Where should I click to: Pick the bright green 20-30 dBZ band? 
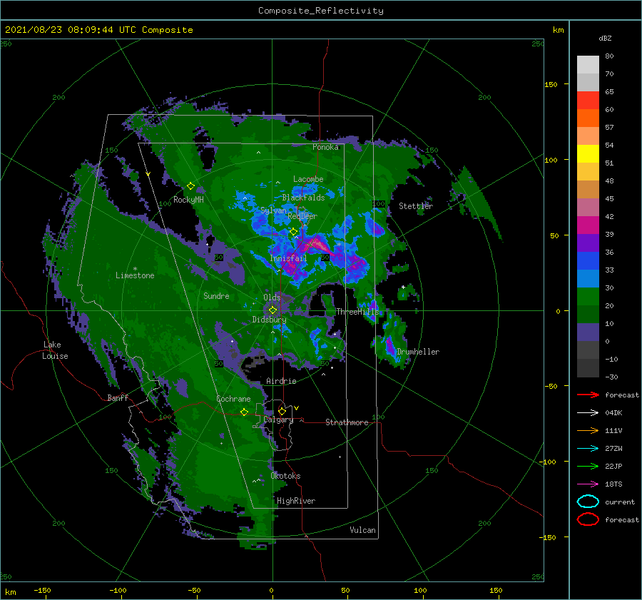point(588,297)
